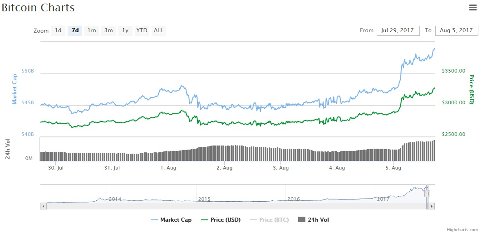This screenshot has height=233, width=487.
Task: Click the $2500.00 price axis label
Action: pos(454,134)
